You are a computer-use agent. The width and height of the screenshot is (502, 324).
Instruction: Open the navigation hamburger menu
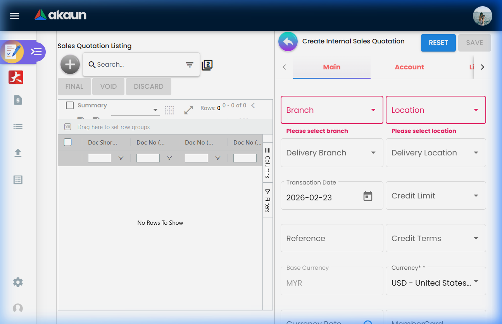(14, 16)
